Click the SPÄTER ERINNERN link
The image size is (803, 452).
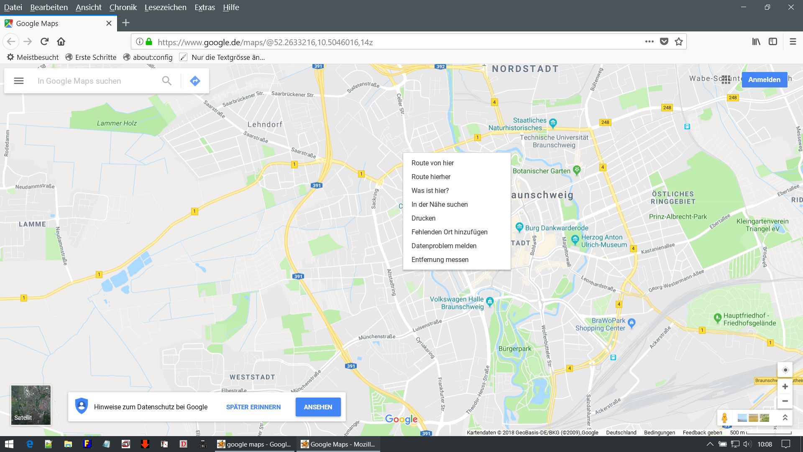tap(253, 407)
